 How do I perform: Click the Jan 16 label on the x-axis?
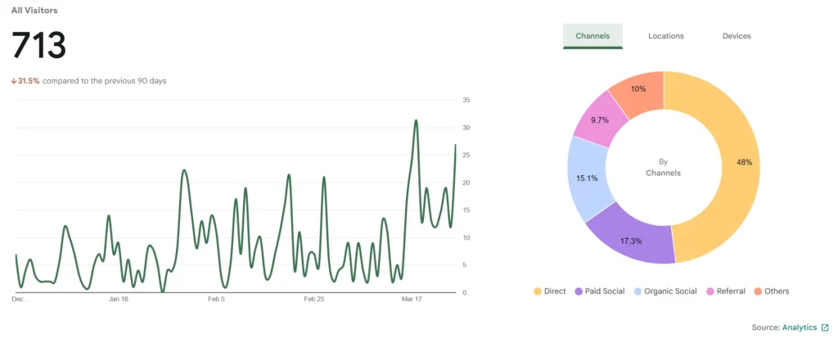coord(119,299)
